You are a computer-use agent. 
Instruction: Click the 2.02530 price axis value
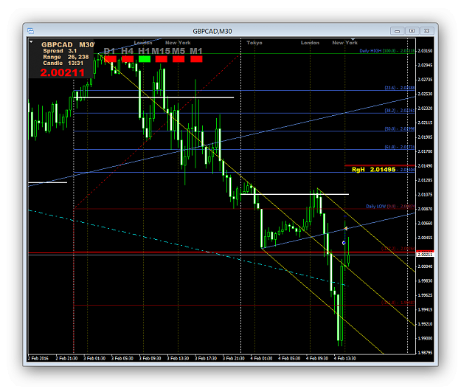coord(425,94)
